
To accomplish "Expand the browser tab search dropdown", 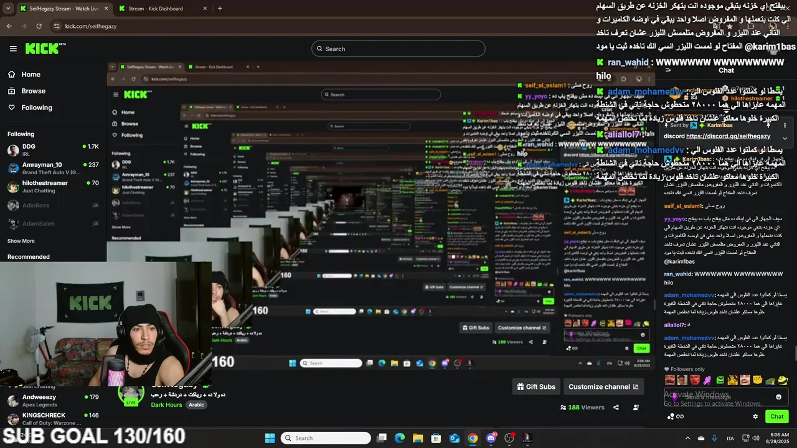I will tap(7, 9).
